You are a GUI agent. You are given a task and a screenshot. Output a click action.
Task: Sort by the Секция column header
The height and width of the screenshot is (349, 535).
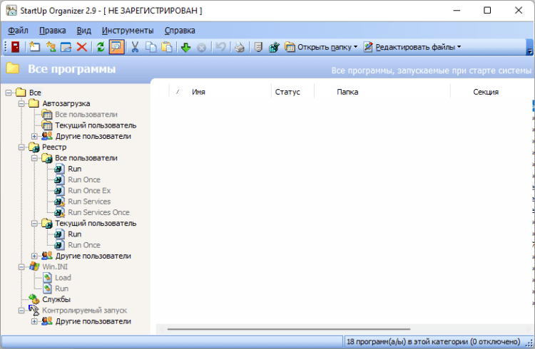pyautogui.click(x=486, y=92)
